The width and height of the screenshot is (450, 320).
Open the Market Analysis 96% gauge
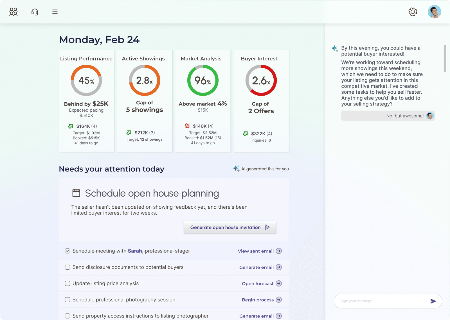point(203,80)
